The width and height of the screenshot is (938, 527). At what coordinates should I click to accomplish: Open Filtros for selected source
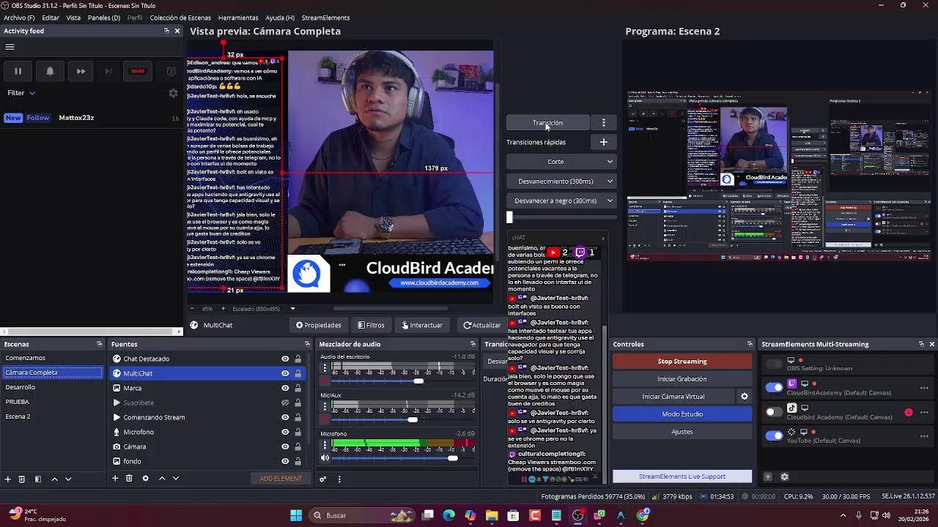click(x=371, y=325)
